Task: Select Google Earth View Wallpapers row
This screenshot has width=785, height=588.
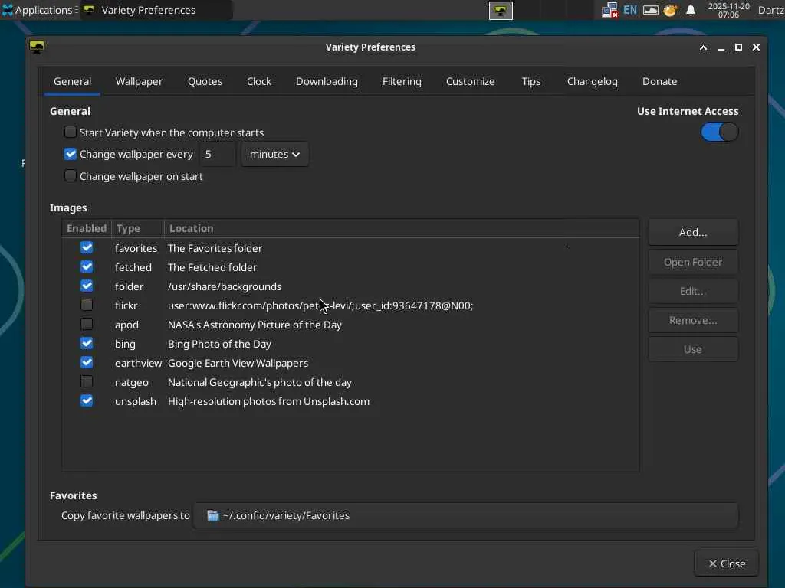Action: tap(350, 363)
